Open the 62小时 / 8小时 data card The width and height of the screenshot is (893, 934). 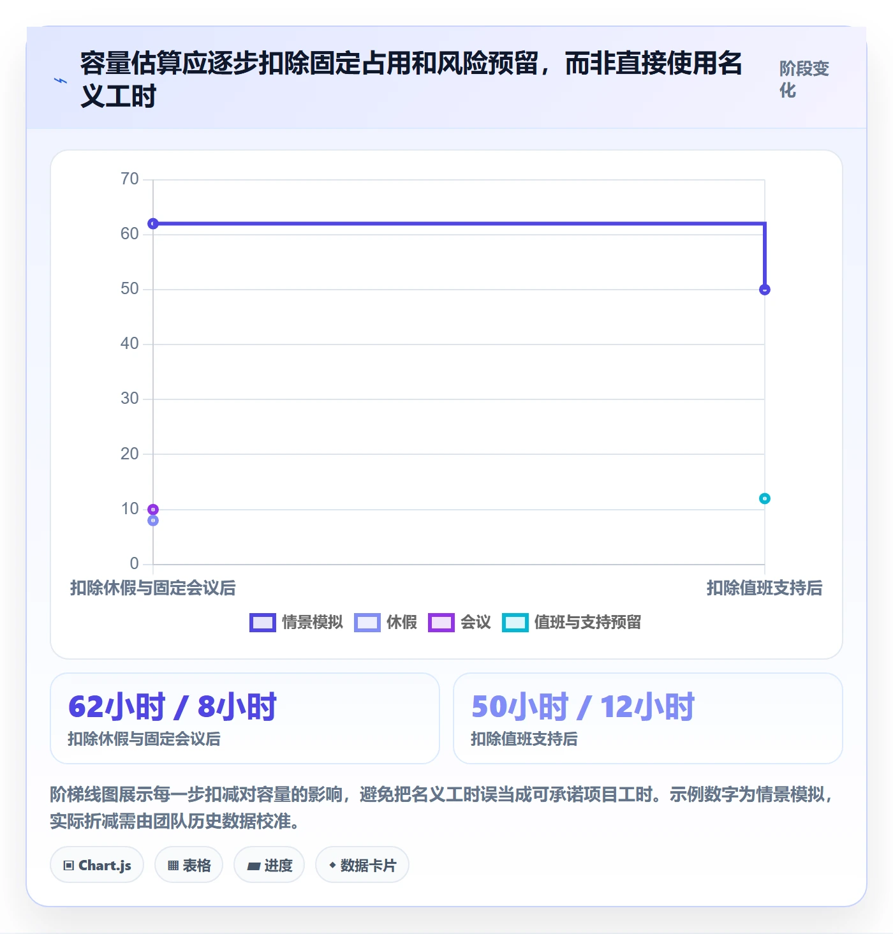click(x=245, y=718)
